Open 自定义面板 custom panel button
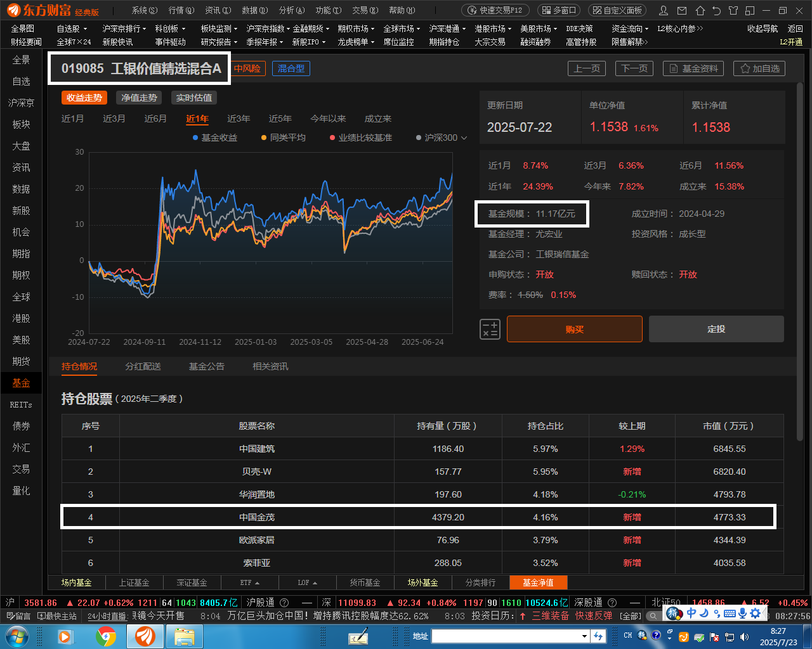The image size is (812, 649). tap(617, 10)
